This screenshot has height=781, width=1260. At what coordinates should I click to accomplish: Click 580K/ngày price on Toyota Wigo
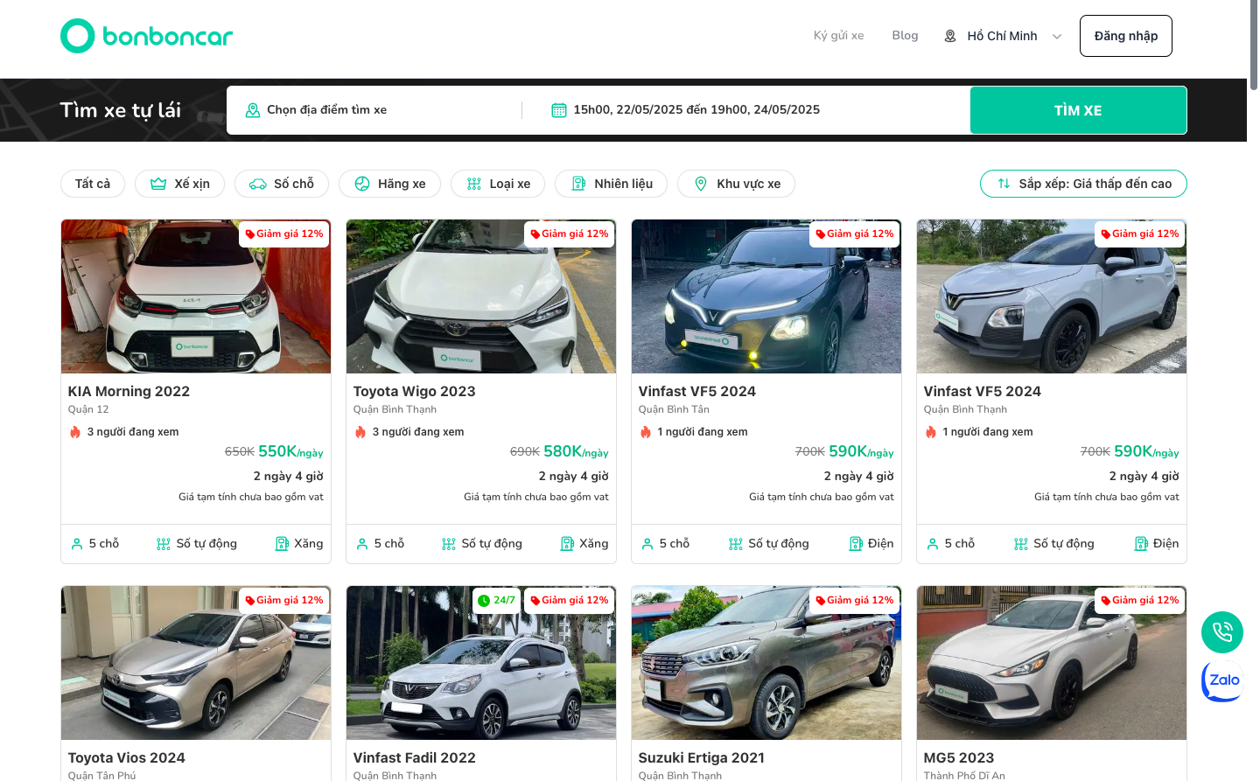coord(576,452)
